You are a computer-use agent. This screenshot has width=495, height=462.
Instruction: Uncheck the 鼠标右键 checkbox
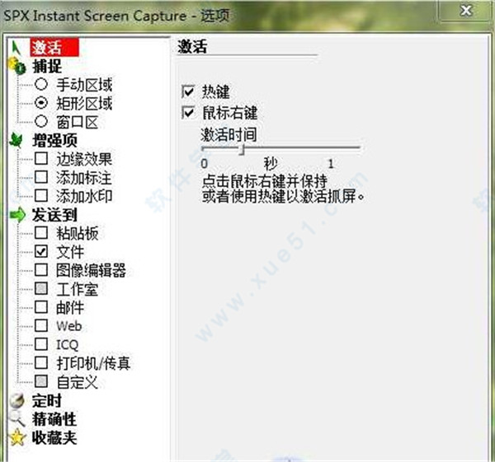(x=188, y=113)
